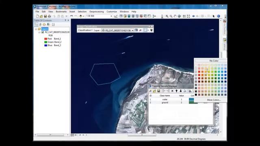Save training samples in Training Sample Manager

tap(158, 91)
